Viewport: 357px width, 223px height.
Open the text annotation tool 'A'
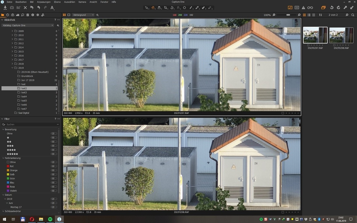52,8
